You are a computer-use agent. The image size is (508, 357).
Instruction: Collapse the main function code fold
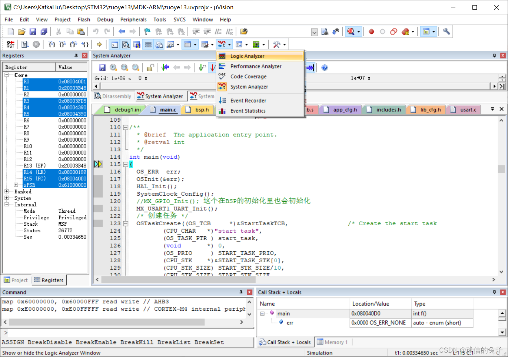(x=126, y=164)
